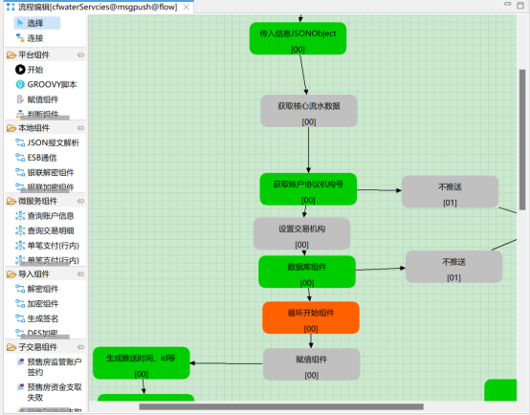Collapse the 本地组件 palette group
The image size is (530, 415).
click(45, 128)
